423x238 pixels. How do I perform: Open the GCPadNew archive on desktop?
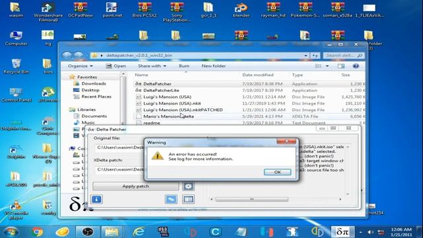tap(81, 10)
